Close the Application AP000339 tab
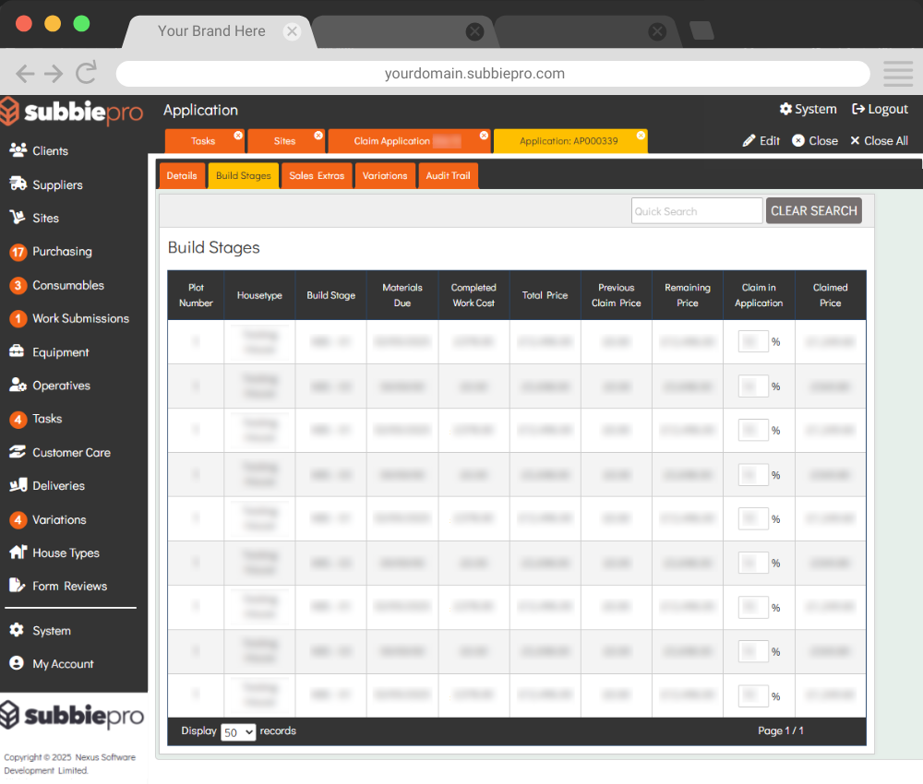 [x=641, y=136]
